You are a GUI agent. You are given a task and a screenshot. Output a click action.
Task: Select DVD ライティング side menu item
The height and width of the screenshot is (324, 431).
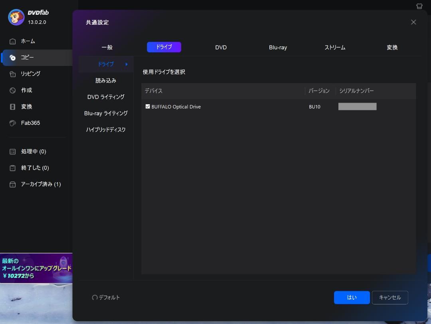[106, 97]
